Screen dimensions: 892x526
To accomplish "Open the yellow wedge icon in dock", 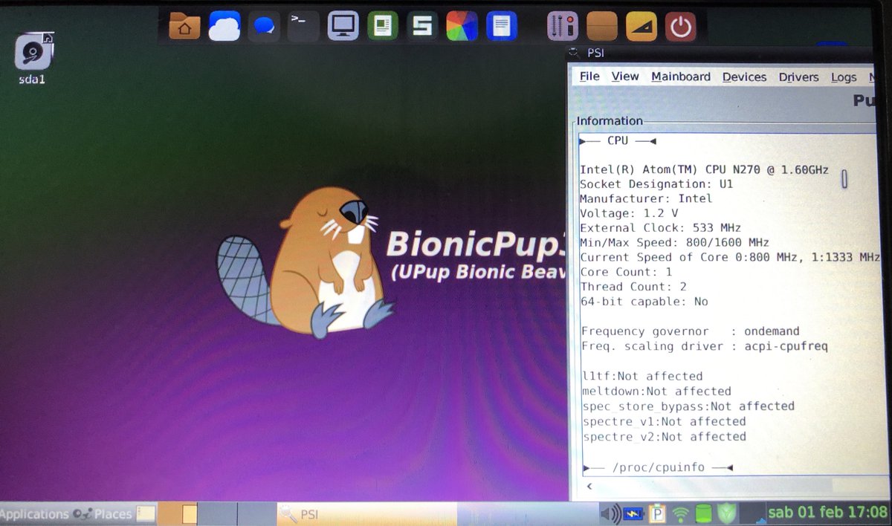I will 641,27.
